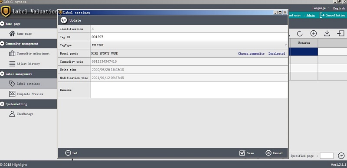
Task: Open Template Preview in the sidebar
Action: [x=30, y=94]
